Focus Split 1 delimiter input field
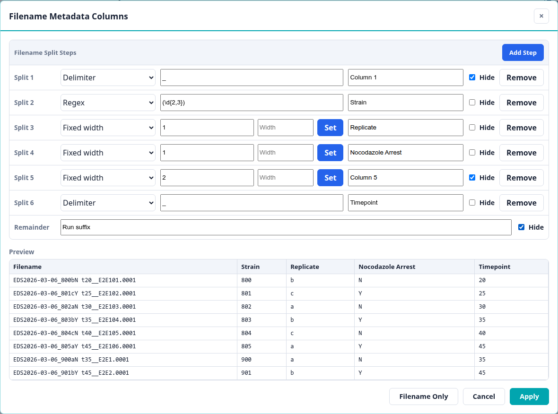Image resolution: width=558 pixels, height=414 pixels. 252,78
